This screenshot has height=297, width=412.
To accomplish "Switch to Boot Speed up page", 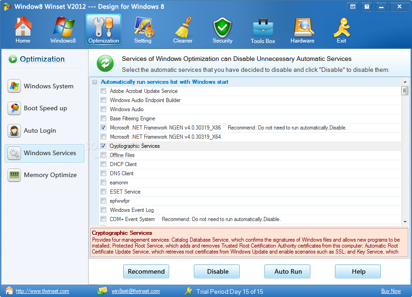I will 44,108.
